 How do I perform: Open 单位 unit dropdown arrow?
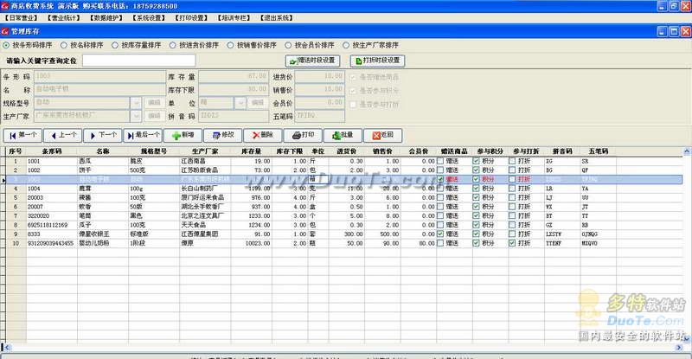(240, 103)
